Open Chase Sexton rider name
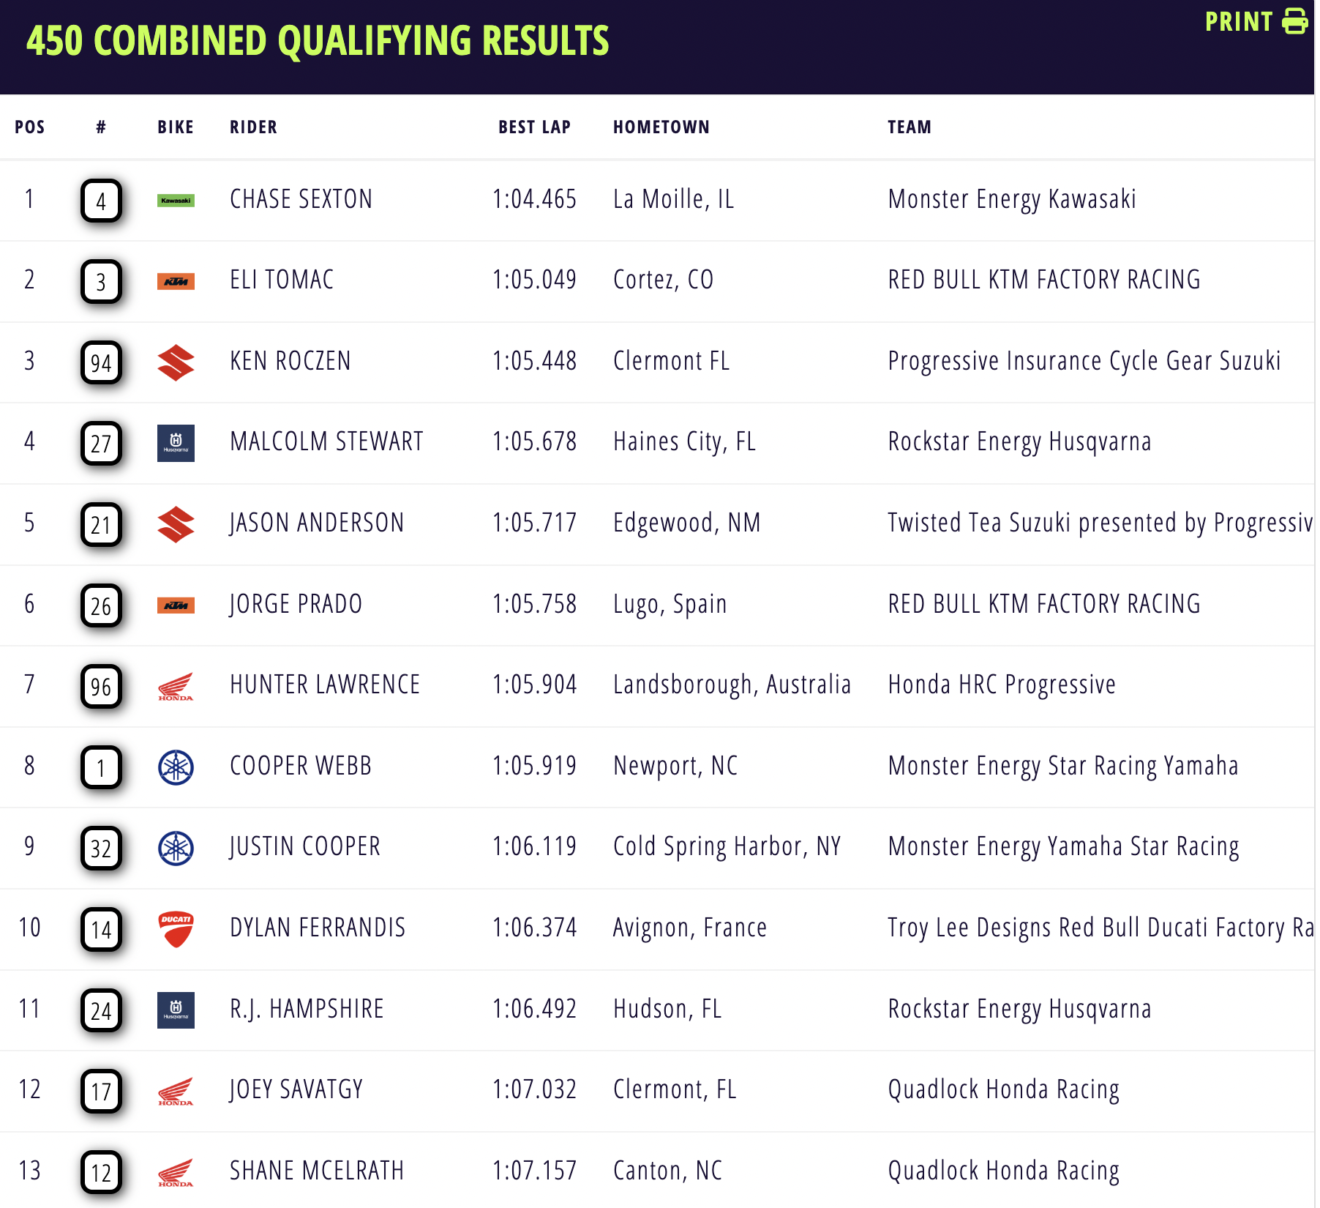This screenshot has height=1208, width=1320. pyautogui.click(x=301, y=199)
